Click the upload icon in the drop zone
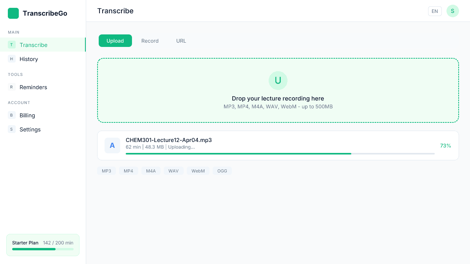 click(278, 81)
